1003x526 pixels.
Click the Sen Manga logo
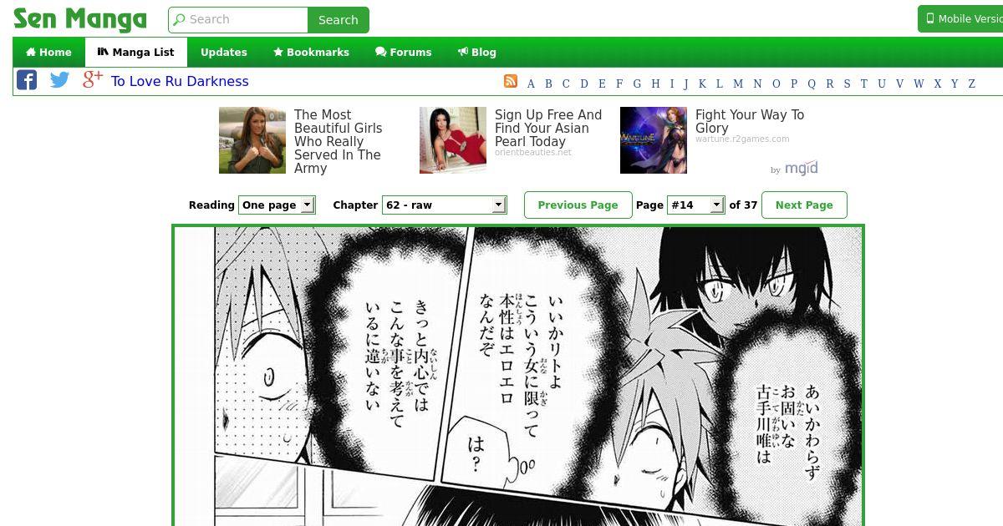coord(80,18)
